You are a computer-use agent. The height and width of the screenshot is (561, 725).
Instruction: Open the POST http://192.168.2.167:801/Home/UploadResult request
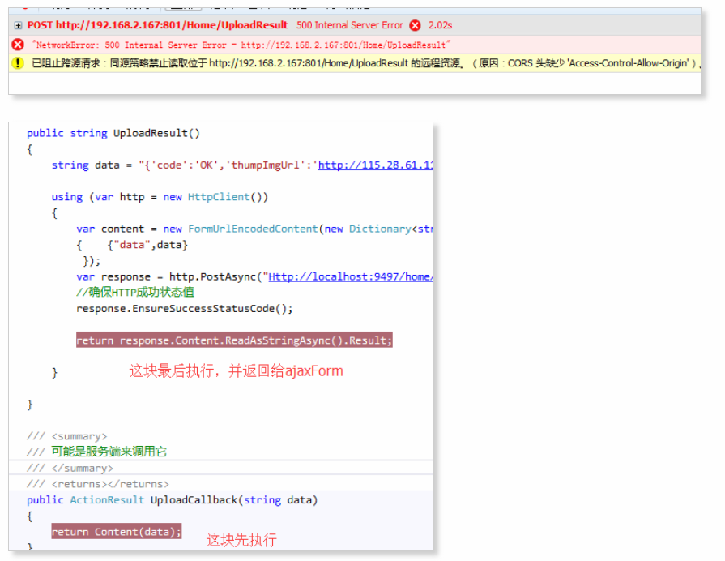[x=157, y=25]
